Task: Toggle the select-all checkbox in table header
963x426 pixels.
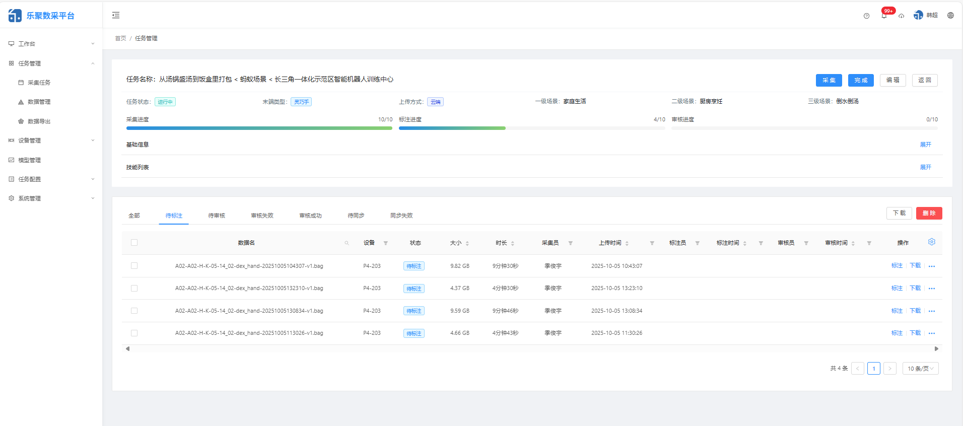Action: tap(134, 243)
